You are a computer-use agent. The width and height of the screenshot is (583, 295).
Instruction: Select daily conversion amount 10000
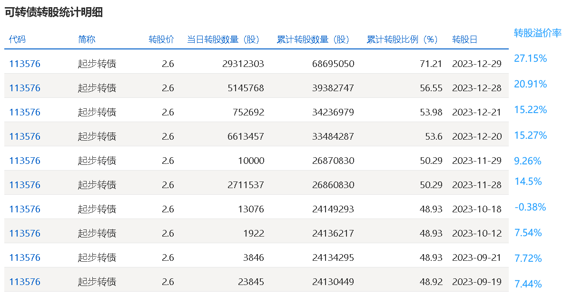coord(251,161)
